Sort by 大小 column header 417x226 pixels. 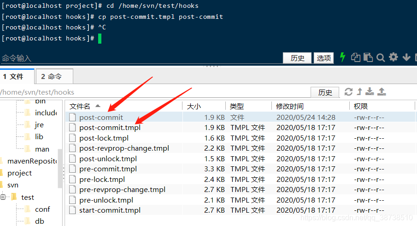coord(204,107)
